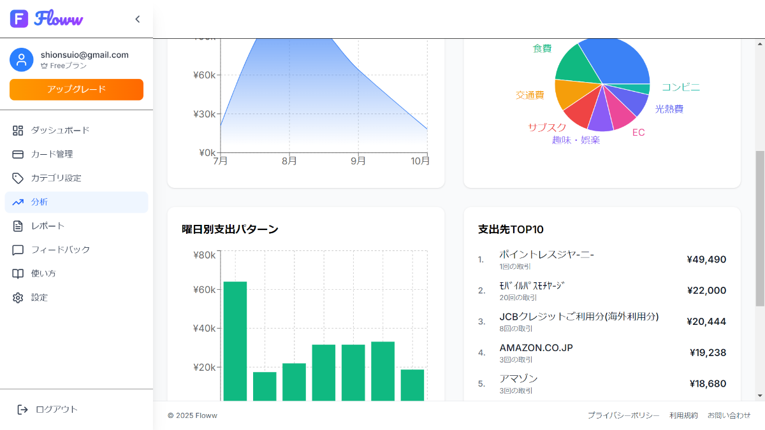The width and height of the screenshot is (765, 430).
Task: Click the tallest green bar in 曜日別支出パターン
Action: point(235,341)
